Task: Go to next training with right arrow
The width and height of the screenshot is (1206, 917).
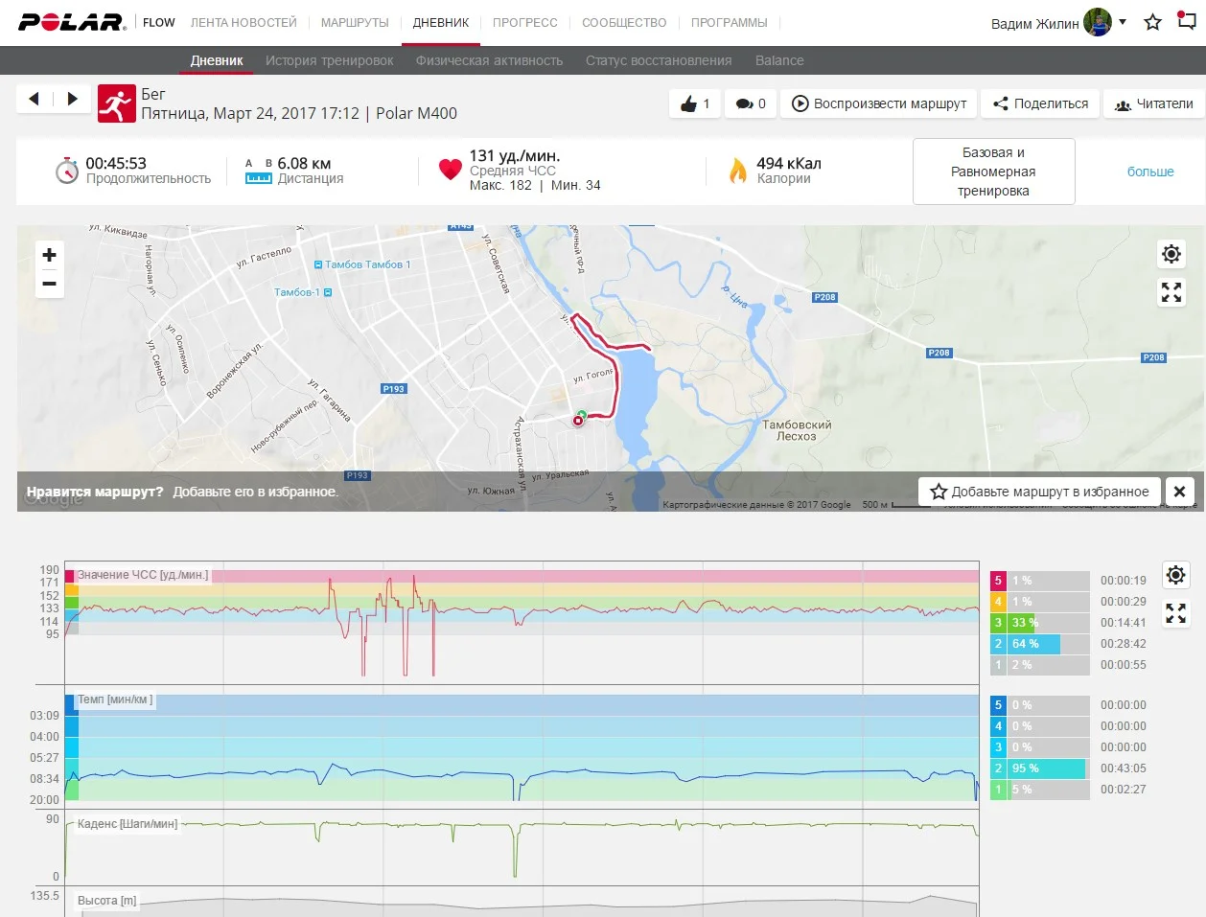Action: click(x=73, y=99)
